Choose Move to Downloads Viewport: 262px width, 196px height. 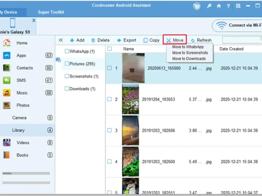point(189,59)
